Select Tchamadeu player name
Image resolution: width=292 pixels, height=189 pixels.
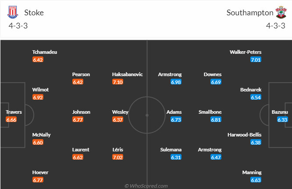click(45, 52)
